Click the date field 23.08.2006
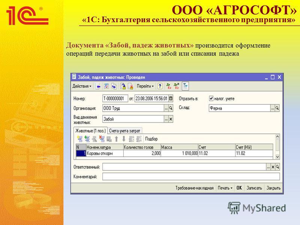300x225 pixels. tap(151, 99)
